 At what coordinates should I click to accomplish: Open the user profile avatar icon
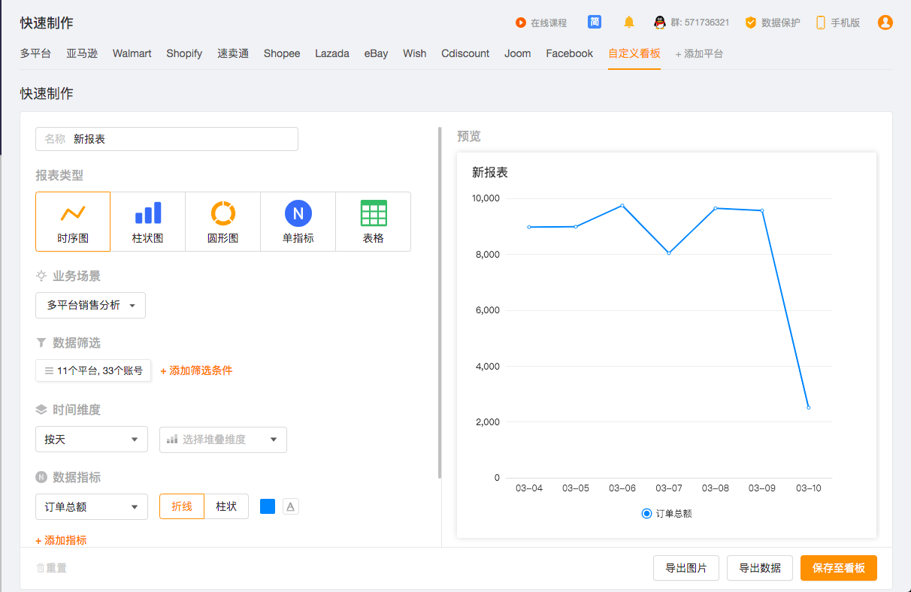tap(885, 23)
